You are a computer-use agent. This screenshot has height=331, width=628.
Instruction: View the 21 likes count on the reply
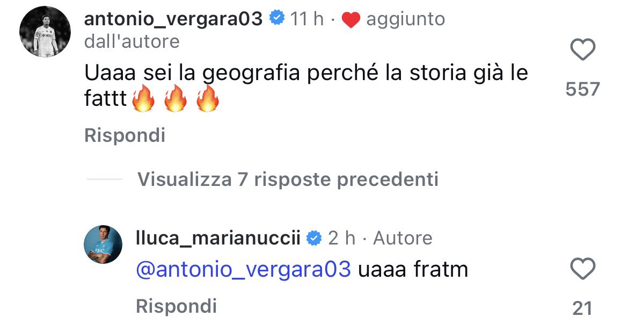click(x=582, y=308)
